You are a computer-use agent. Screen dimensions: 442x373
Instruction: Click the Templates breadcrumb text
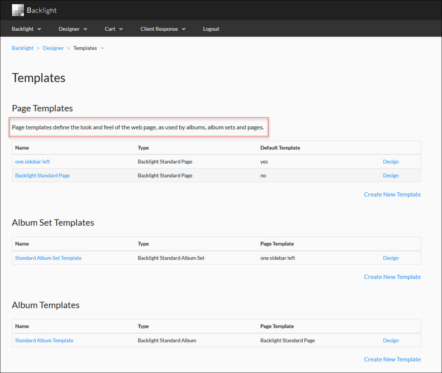point(85,48)
